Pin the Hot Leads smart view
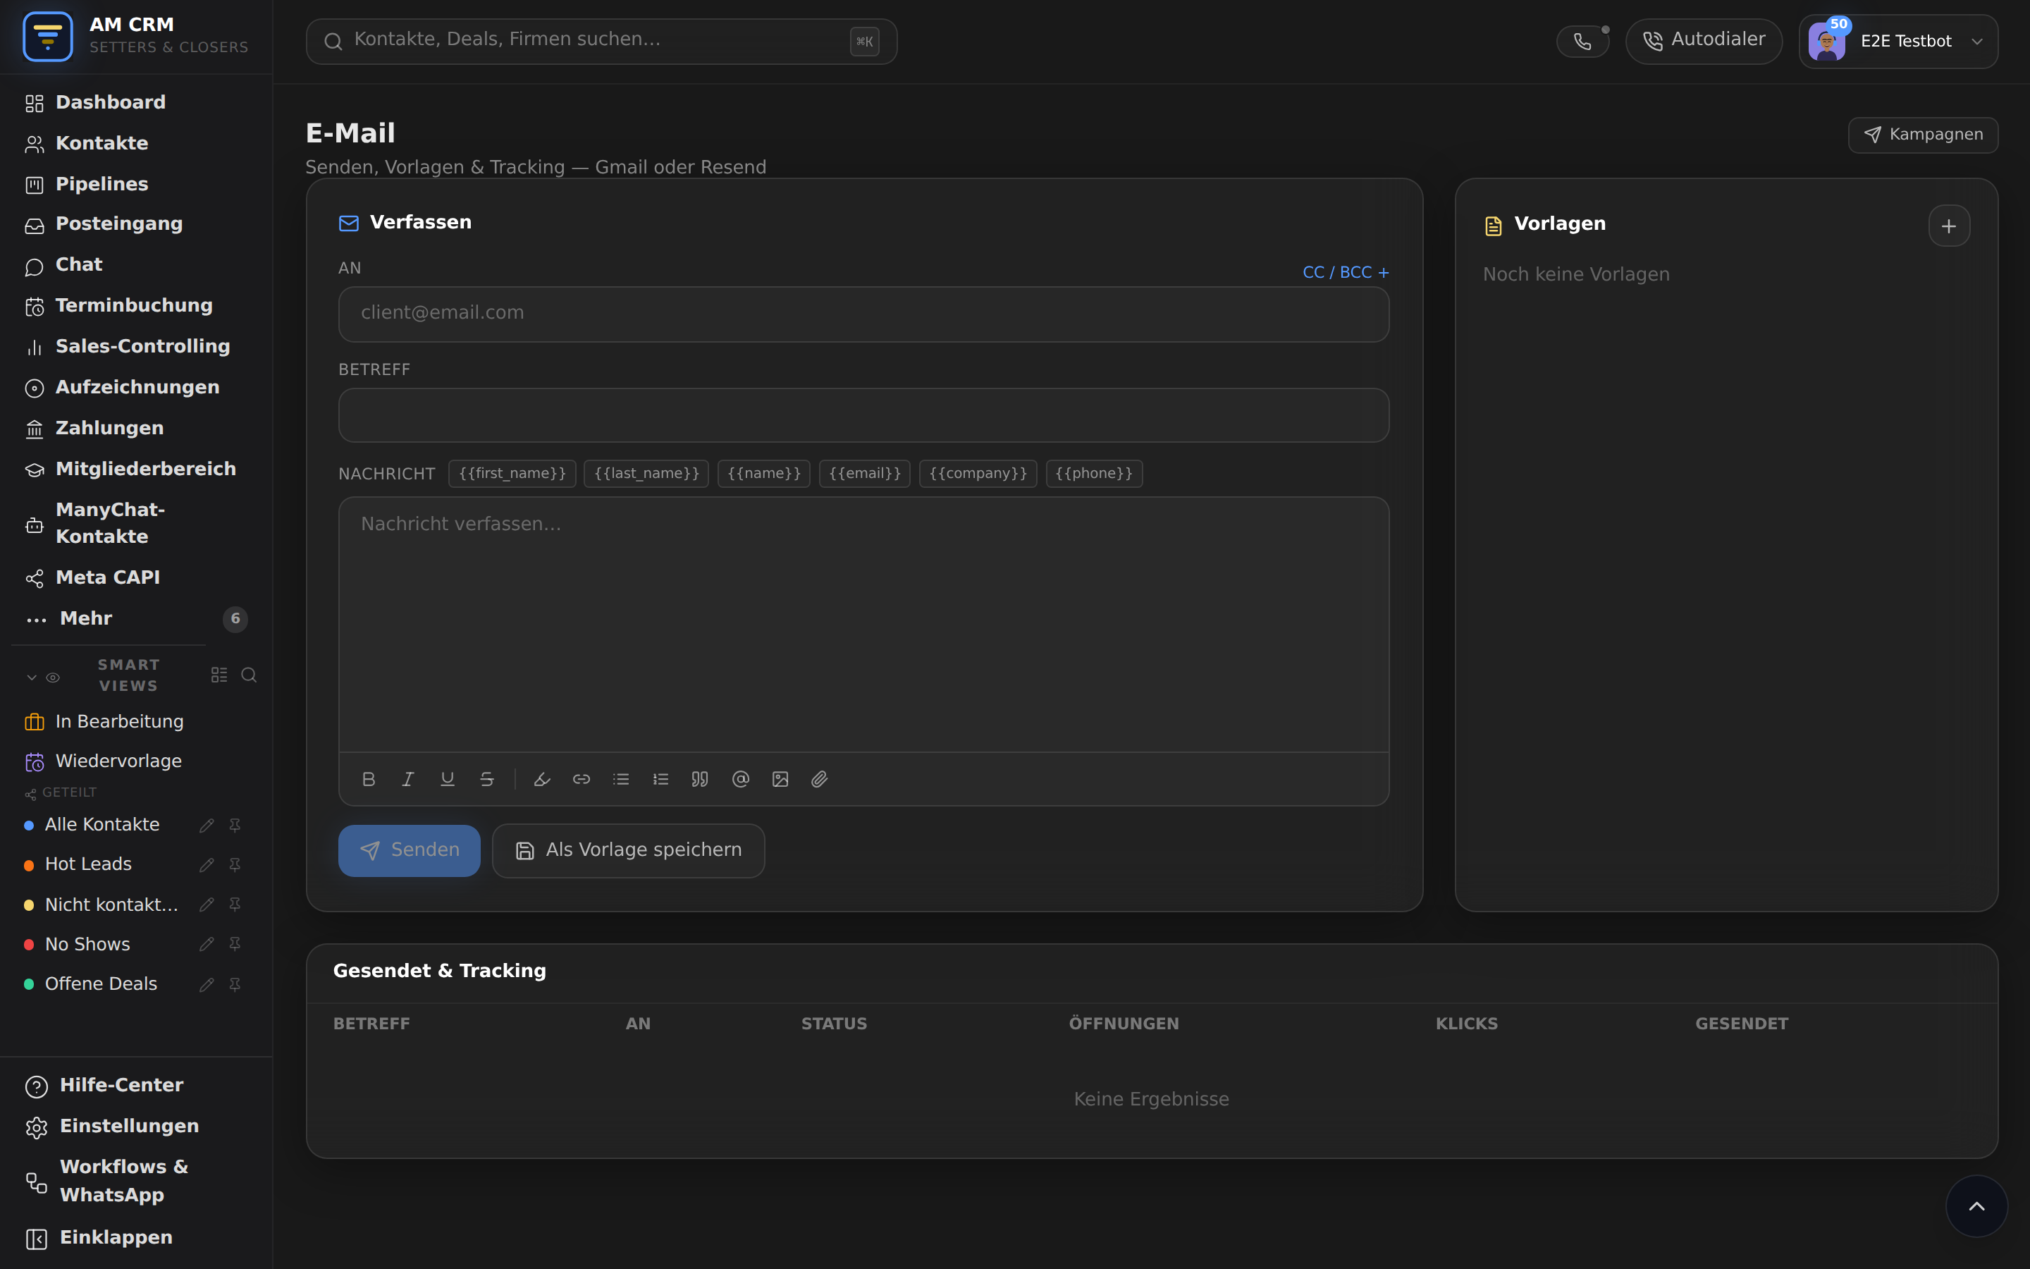The width and height of the screenshot is (2030, 1269). coord(235,864)
